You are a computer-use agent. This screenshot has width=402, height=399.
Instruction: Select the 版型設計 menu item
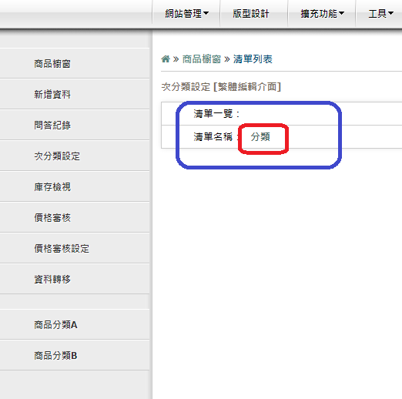[x=251, y=13]
